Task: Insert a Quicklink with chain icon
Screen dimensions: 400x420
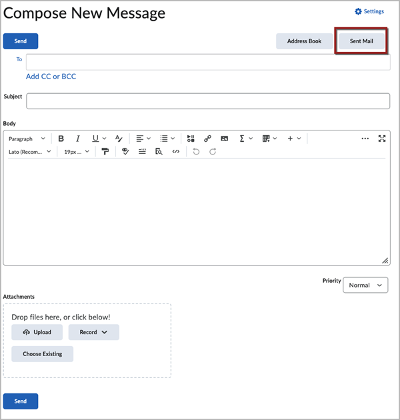Action: 207,138
